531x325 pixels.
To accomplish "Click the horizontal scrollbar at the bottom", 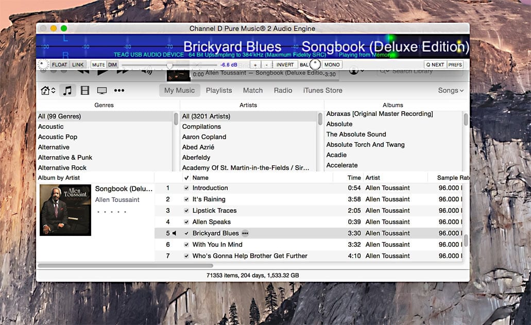I will (126, 266).
